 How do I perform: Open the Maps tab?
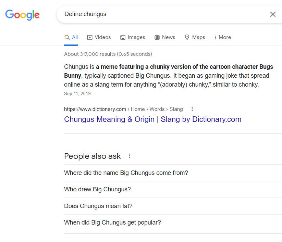(195, 37)
